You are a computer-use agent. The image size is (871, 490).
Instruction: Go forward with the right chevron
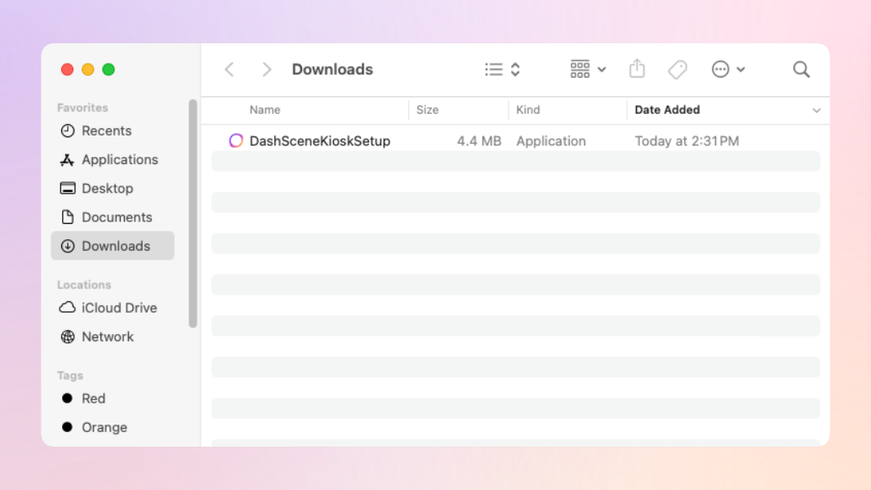[x=267, y=69]
